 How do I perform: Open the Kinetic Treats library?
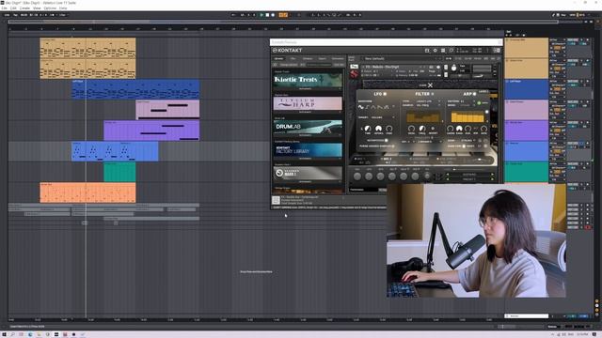click(308, 80)
